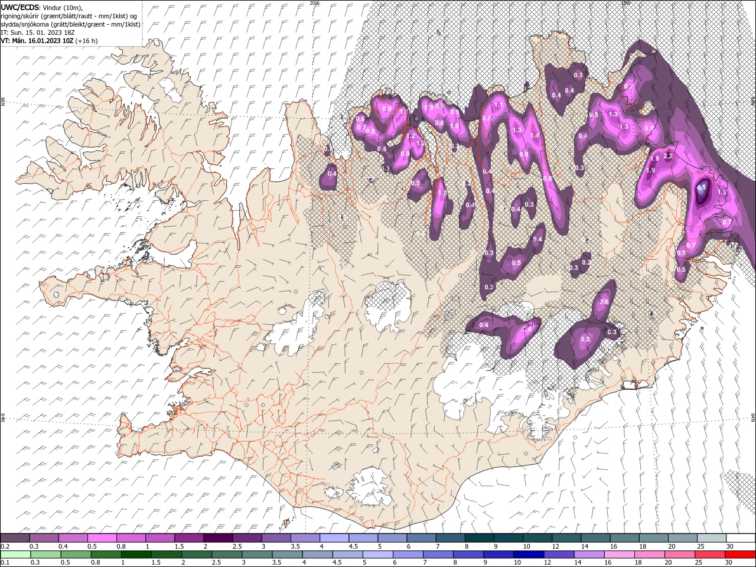Click the grey-green 3–3.5 swatch in lower legend
756x567 pixels.
(256, 555)
